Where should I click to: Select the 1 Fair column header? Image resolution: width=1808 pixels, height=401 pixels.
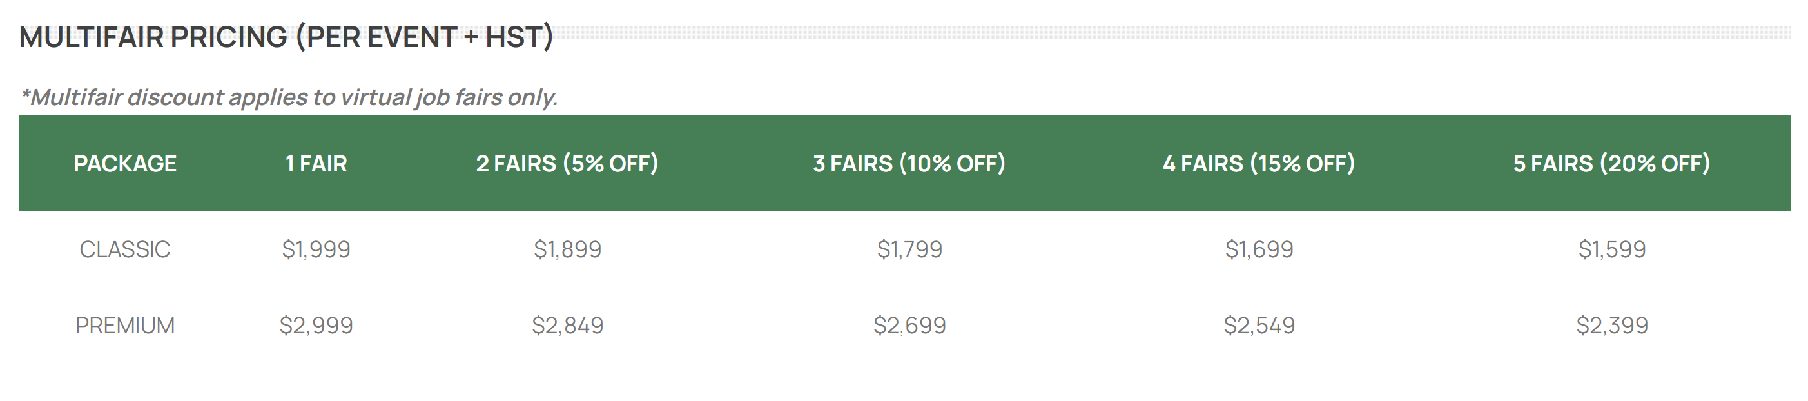click(x=316, y=164)
